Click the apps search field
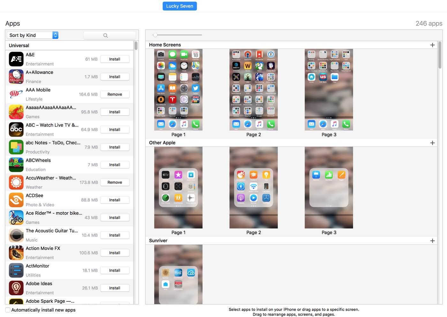Screen dimensions: 447x317 (x=110, y=35)
